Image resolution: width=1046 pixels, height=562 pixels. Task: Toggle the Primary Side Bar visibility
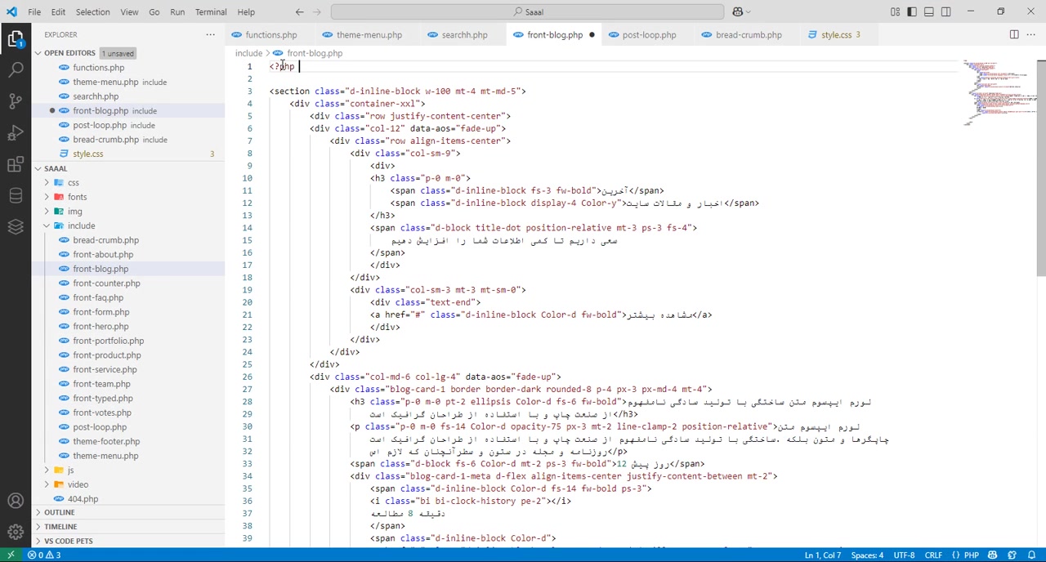tap(912, 11)
